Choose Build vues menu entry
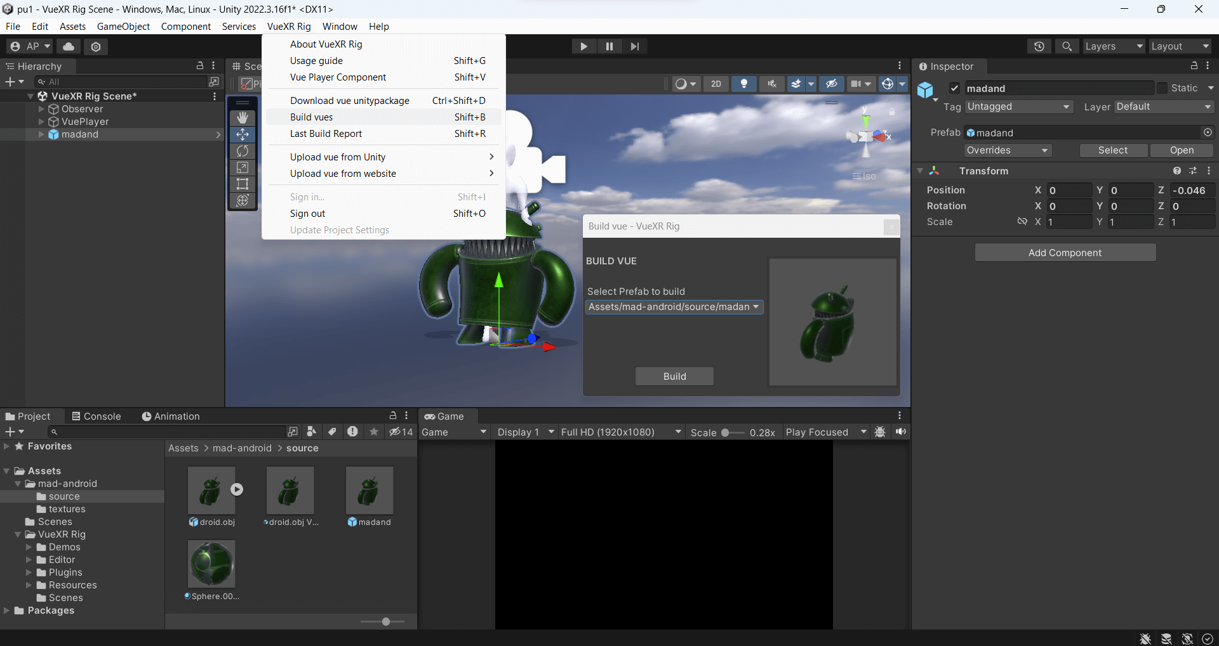1219x646 pixels. 383,117
